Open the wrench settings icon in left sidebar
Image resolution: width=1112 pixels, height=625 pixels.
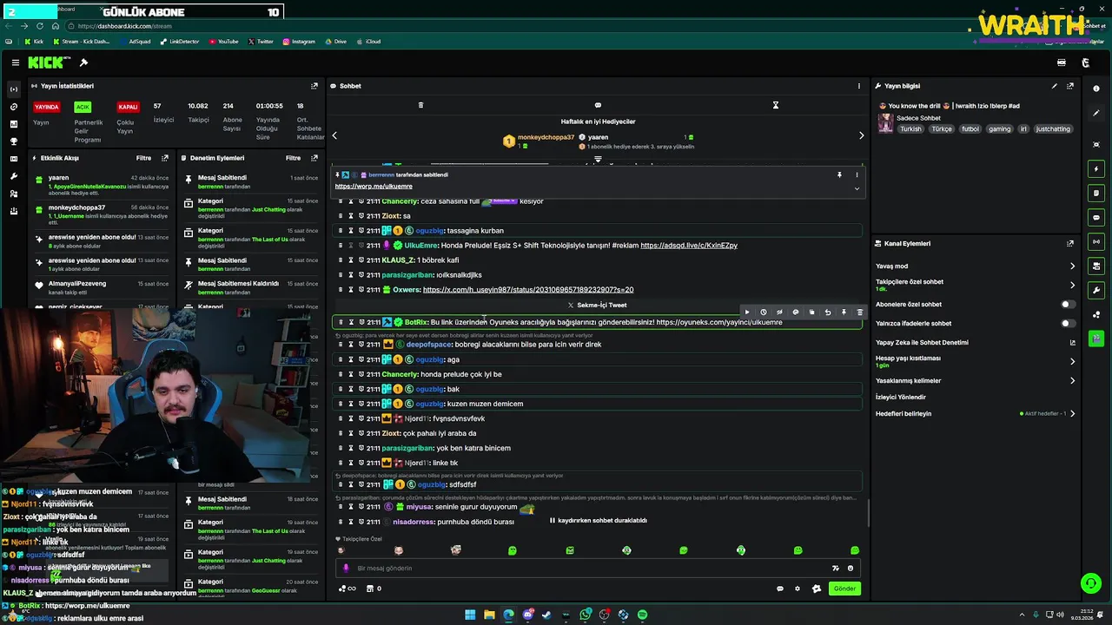click(13, 176)
